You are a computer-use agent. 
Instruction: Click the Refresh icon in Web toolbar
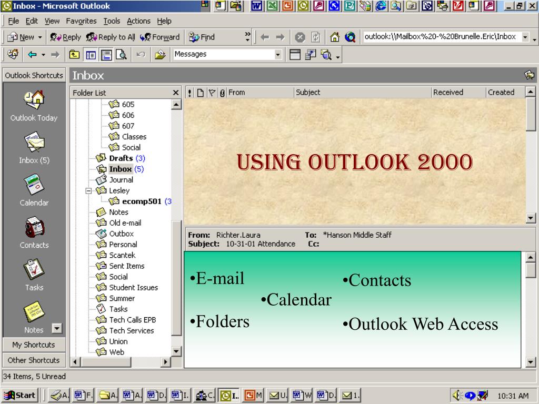coord(316,37)
